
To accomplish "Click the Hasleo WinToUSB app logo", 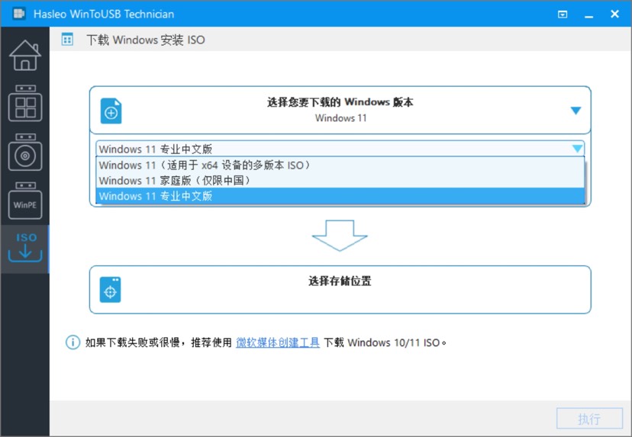I will click(19, 14).
